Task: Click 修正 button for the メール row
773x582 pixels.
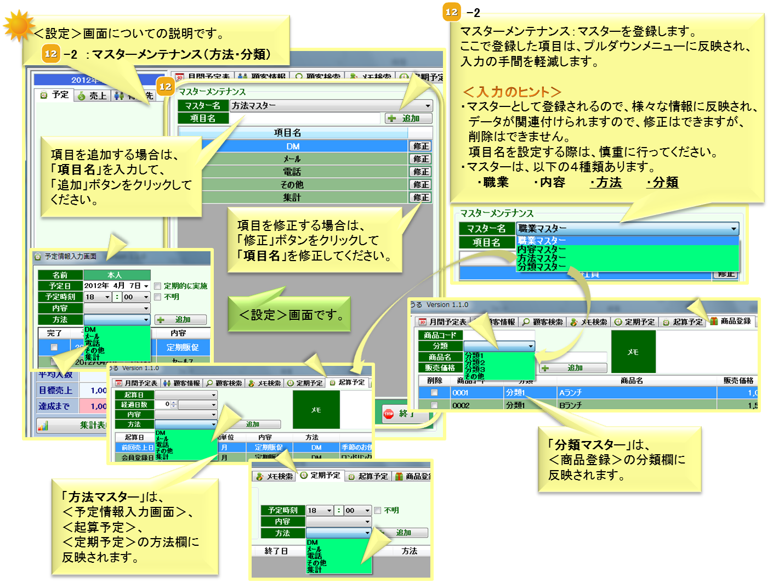Action: [421, 159]
